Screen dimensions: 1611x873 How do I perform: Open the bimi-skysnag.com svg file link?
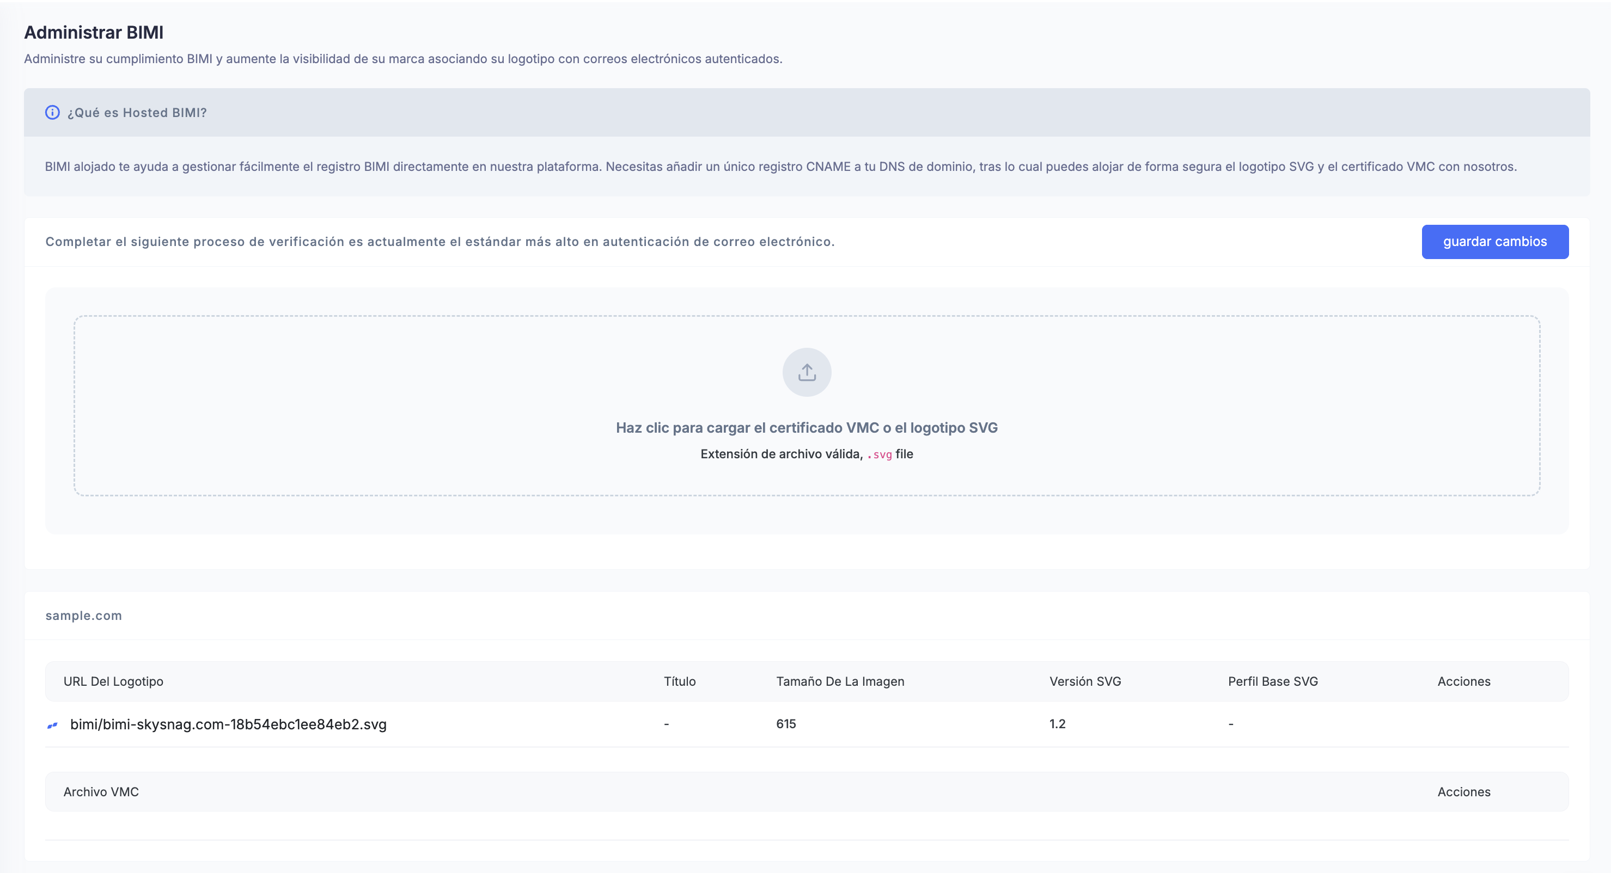coord(228,724)
